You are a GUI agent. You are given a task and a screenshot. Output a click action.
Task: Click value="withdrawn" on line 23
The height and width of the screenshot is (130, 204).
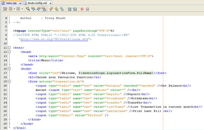[x=110, y=98]
